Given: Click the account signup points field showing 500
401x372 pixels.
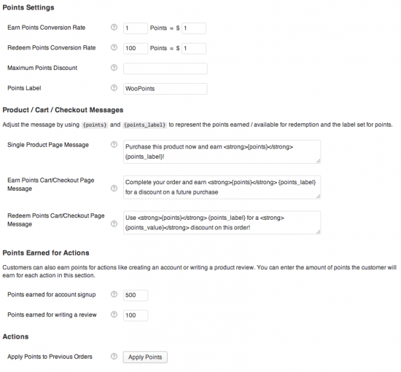Looking at the screenshot, I should 136,295.
